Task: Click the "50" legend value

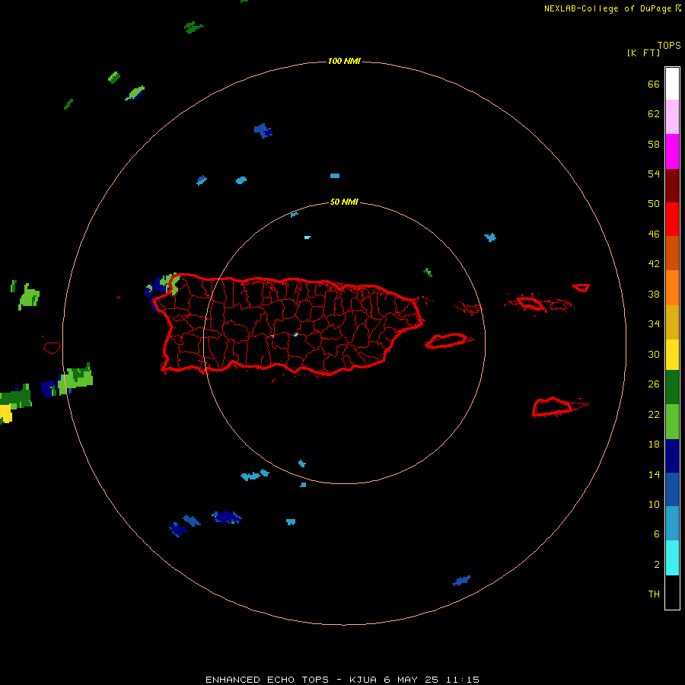Action: pos(654,204)
